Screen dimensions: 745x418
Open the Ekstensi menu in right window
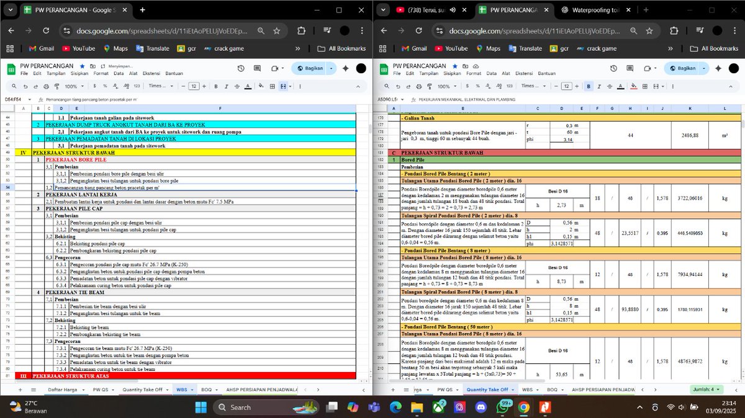524,73
